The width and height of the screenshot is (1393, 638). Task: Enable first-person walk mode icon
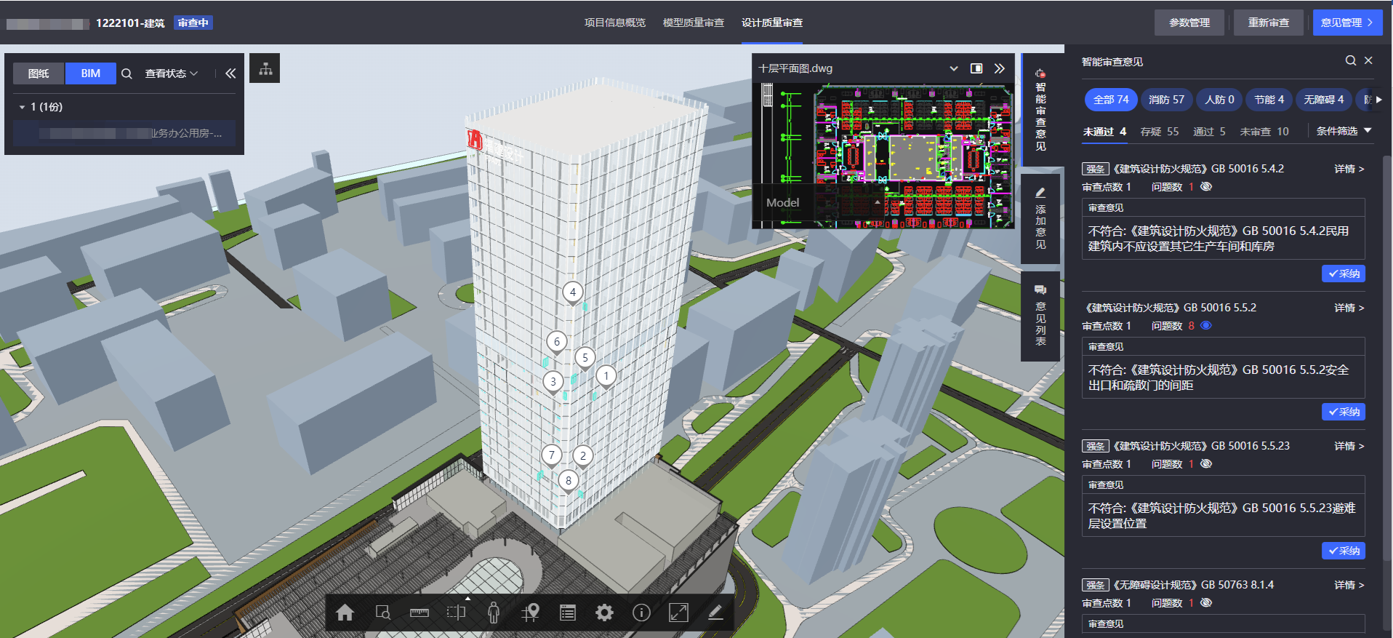point(494,613)
